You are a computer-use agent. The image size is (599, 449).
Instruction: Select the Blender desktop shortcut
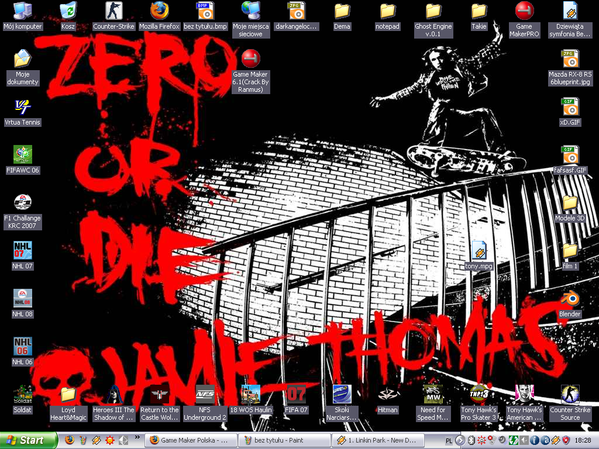[x=570, y=299]
